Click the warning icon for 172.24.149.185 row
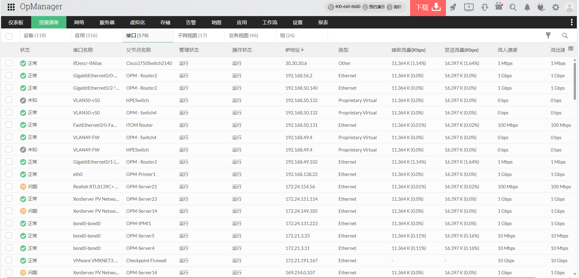 pyautogui.click(x=23, y=211)
